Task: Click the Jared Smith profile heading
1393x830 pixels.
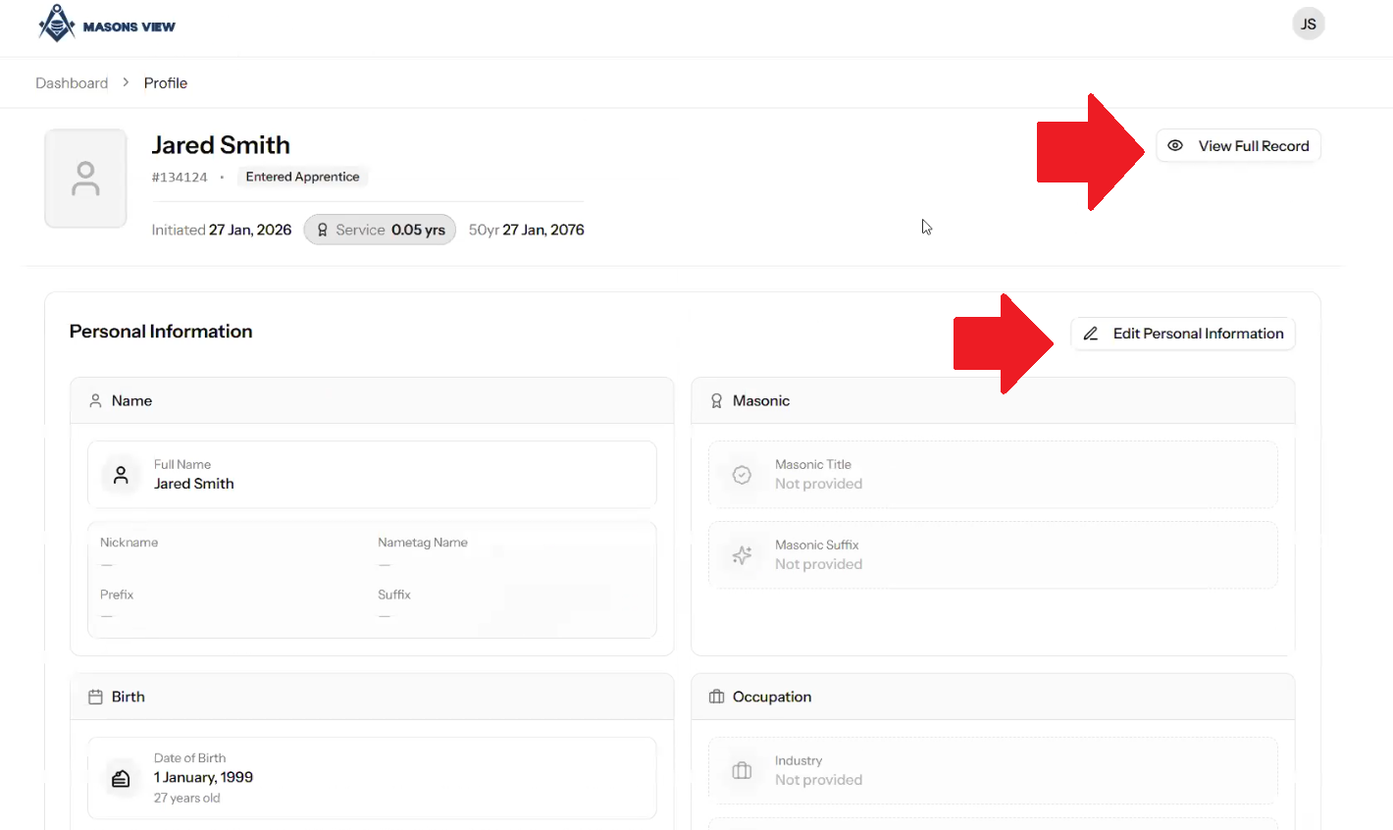Action: pyautogui.click(x=221, y=145)
